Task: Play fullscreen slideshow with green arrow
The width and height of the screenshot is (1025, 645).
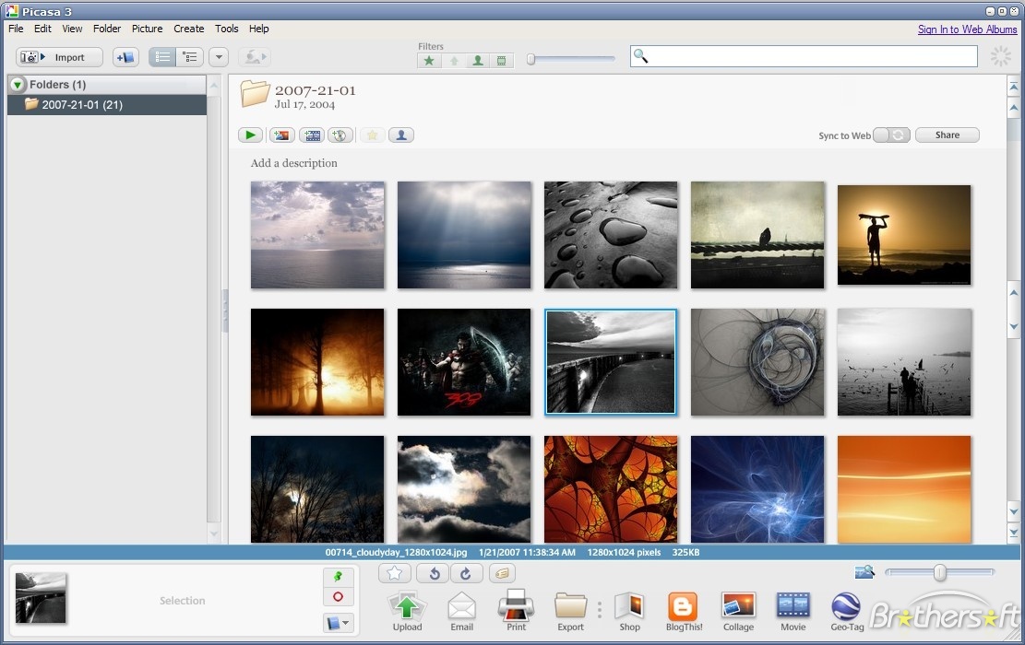Action: [x=250, y=135]
